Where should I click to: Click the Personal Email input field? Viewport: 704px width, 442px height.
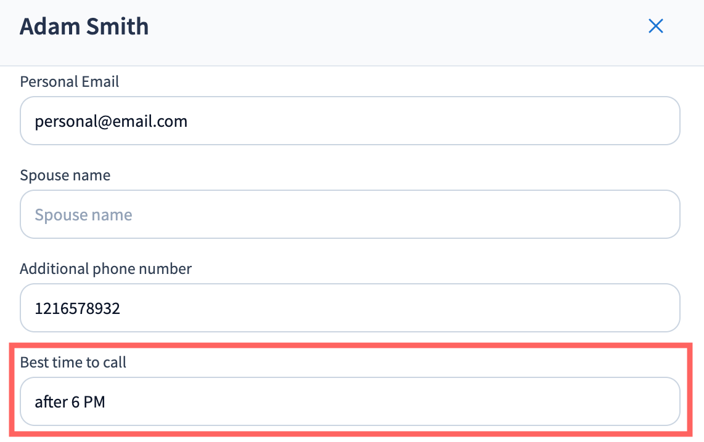click(x=350, y=121)
